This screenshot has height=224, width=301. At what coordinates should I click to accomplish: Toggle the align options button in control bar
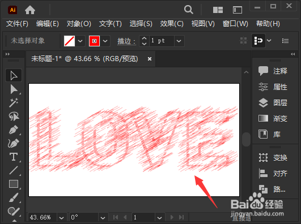pyautogui.click(x=258, y=41)
